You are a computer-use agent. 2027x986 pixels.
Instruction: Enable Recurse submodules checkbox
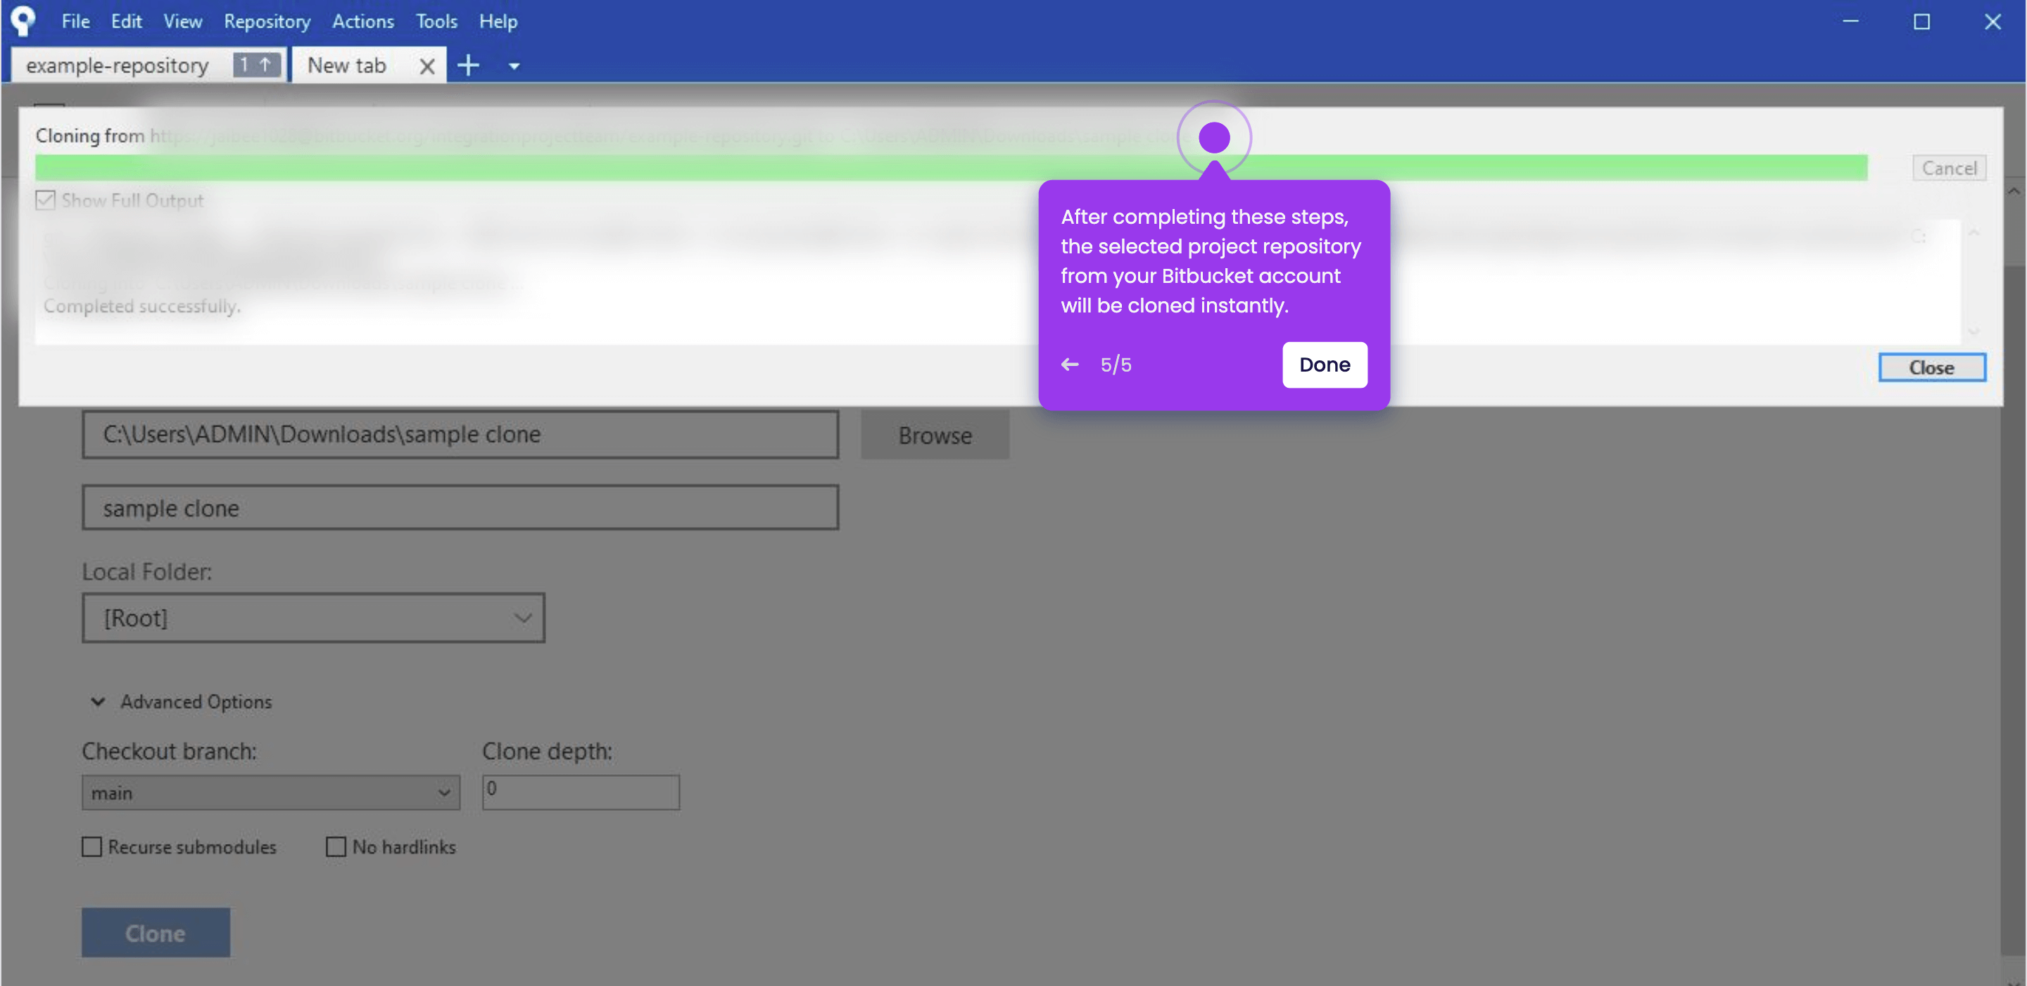[x=92, y=847]
